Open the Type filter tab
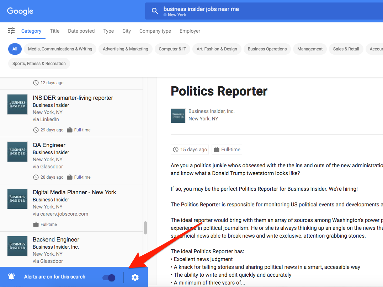Viewport: 383px width, 287px height. click(x=108, y=31)
